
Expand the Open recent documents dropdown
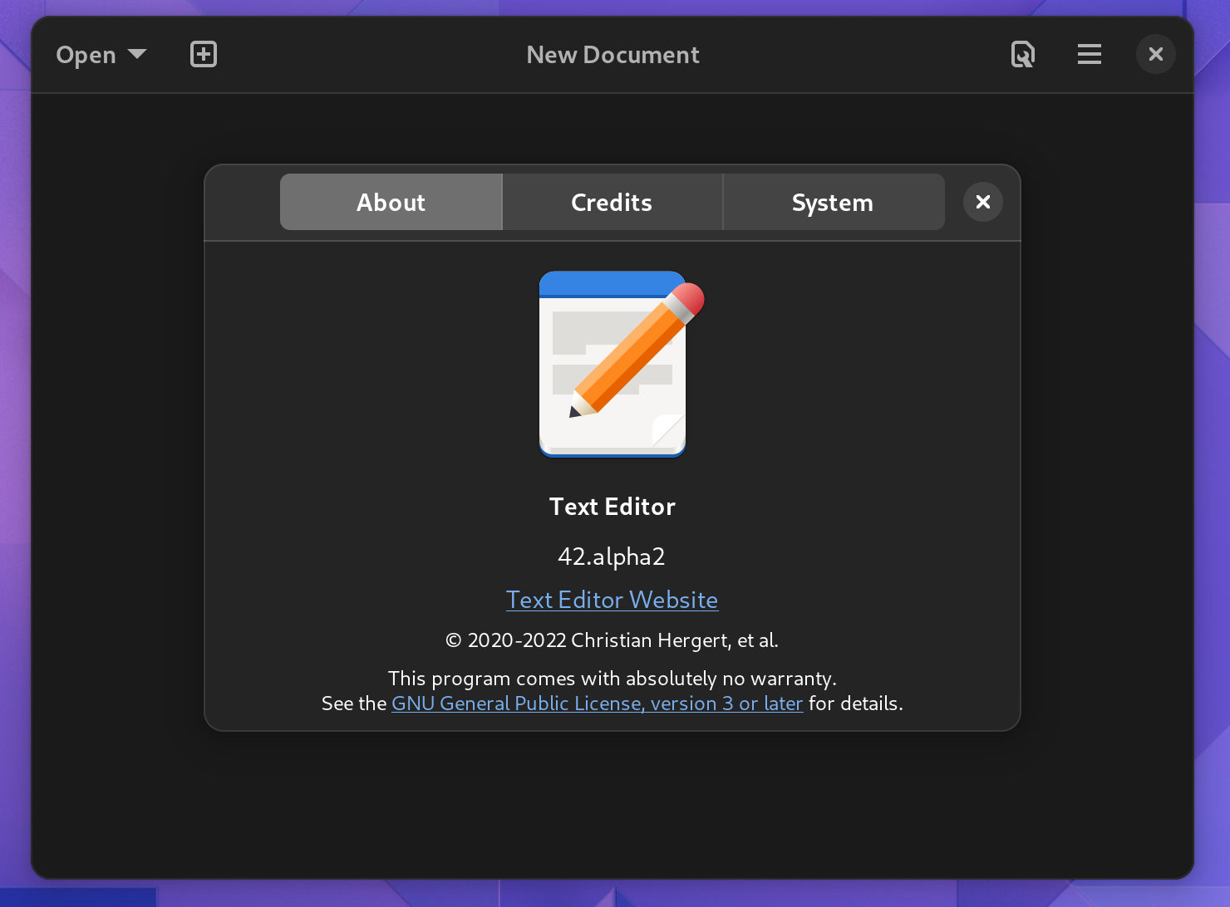pos(136,54)
